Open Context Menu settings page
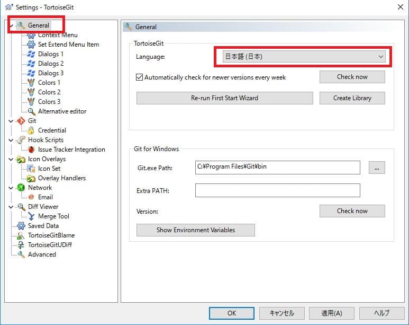This screenshot has height=325, width=409. click(57, 35)
